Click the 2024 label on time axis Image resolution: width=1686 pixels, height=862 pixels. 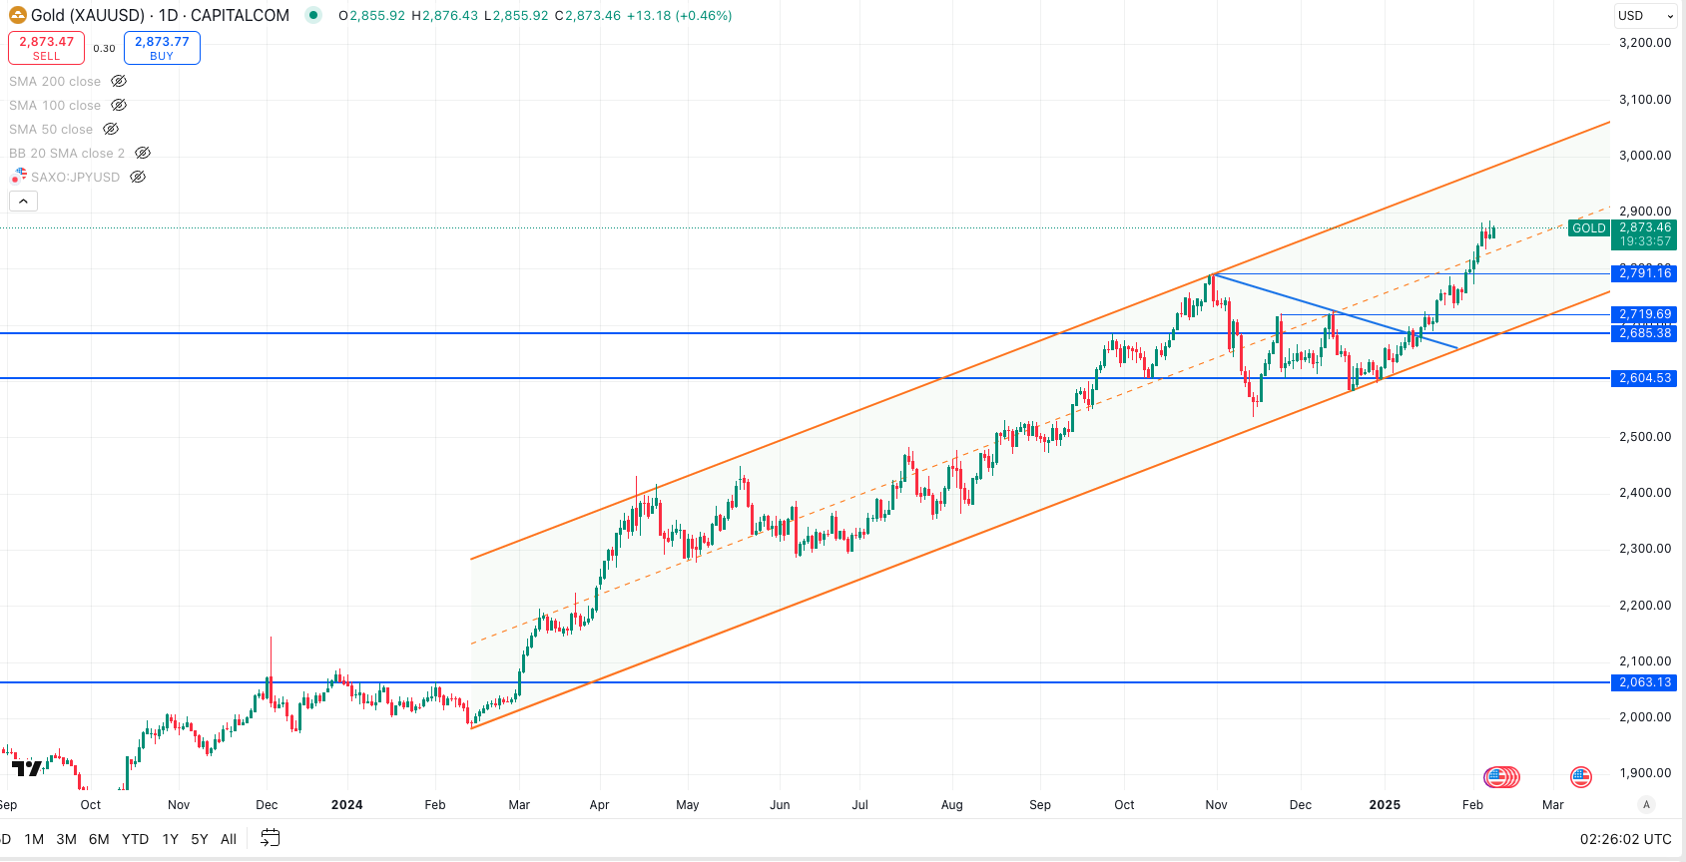coord(346,805)
